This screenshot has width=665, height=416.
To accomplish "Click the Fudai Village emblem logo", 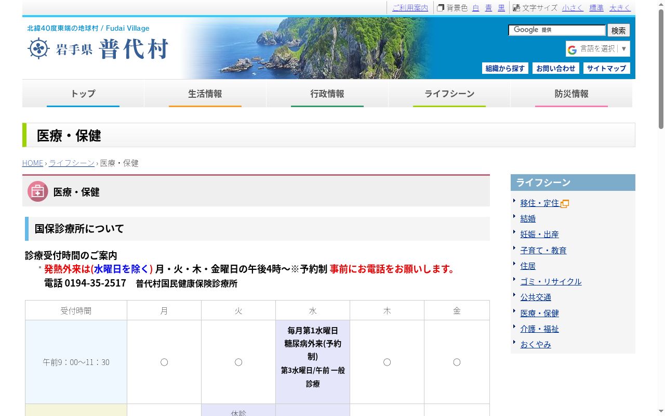I will pyautogui.click(x=38, y=49).
